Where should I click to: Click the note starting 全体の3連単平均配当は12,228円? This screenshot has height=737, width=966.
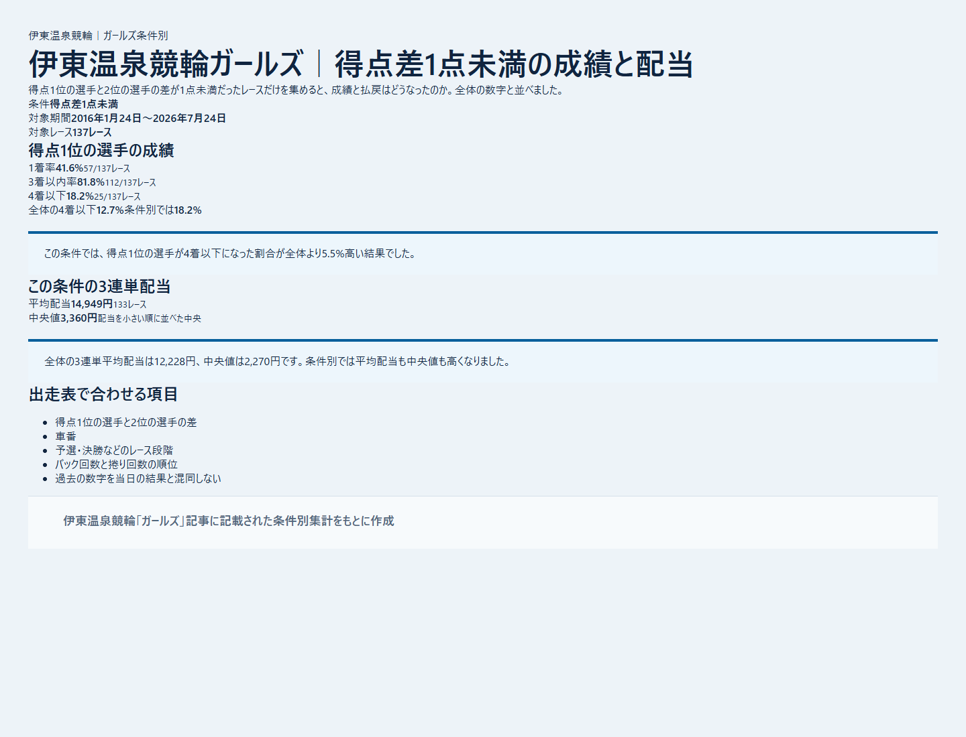(278, 361)
